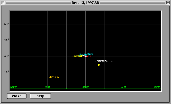Click the 'west' horizon label
The width and height of the screenshot is (171, 104).
pos(123,87)
